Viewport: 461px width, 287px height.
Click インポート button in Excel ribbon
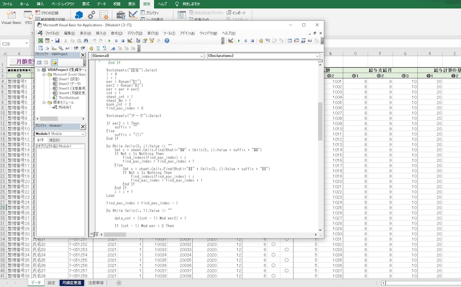[x=237, y=13]
